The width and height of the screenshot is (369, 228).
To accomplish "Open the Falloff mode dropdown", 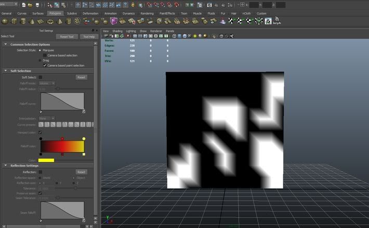I will click(47, 83).
